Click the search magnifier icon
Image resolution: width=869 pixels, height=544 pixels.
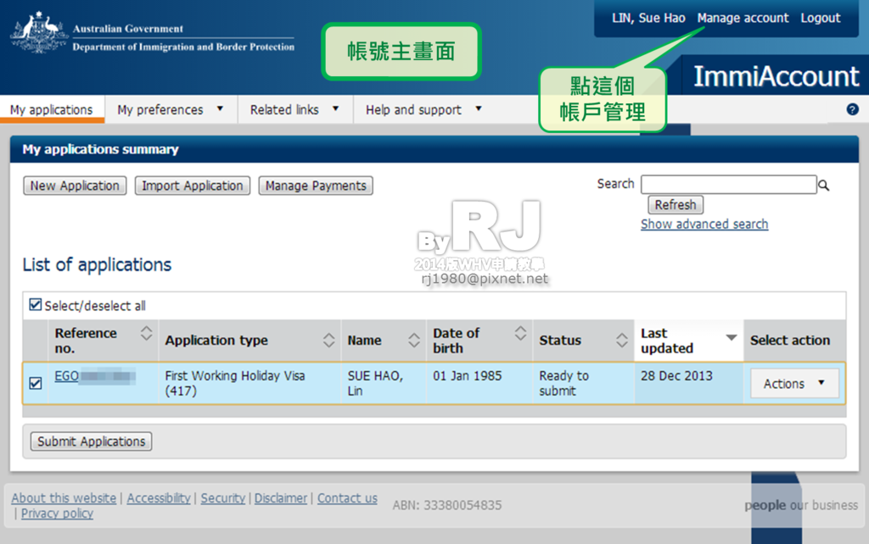[823, 186]
